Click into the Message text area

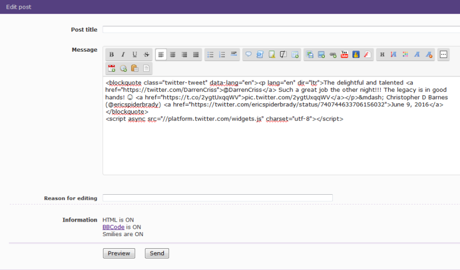click(282, 126)
